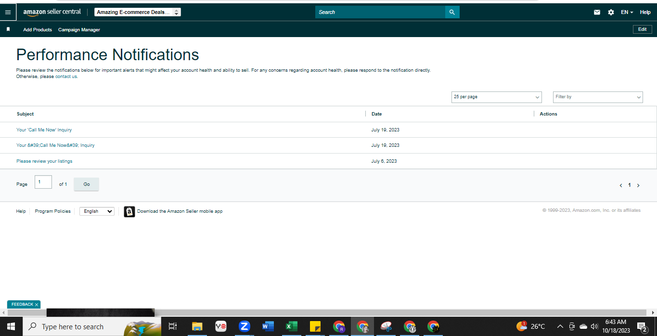Open Your 'Call Me Now' Inquiry notification
Image resolution: width=657 pixels, height=336 pixels.
tap(44, 130)
